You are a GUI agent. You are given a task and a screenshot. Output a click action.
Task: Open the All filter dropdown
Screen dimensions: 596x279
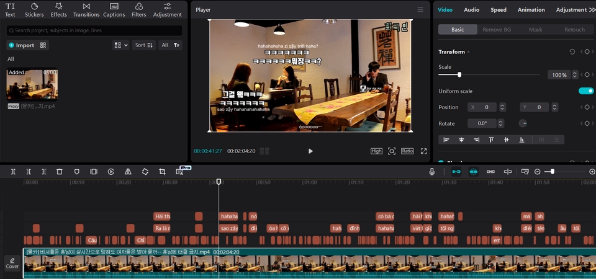(x=170, y=45)
